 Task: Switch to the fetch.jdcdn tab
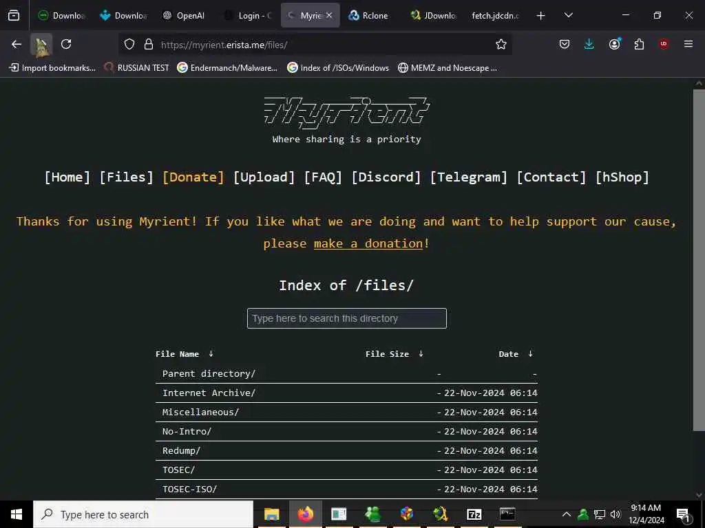[x=496, y=15]
